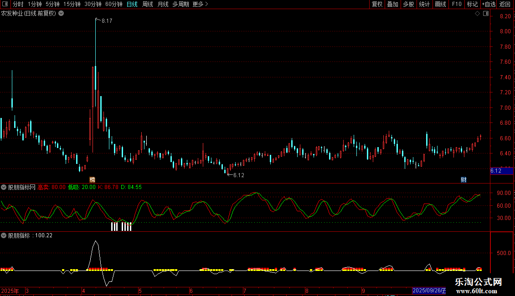The height and width of the screenshot is (296, 515).
Task: Click month 4 on the time axis
Action: (83, 291)
